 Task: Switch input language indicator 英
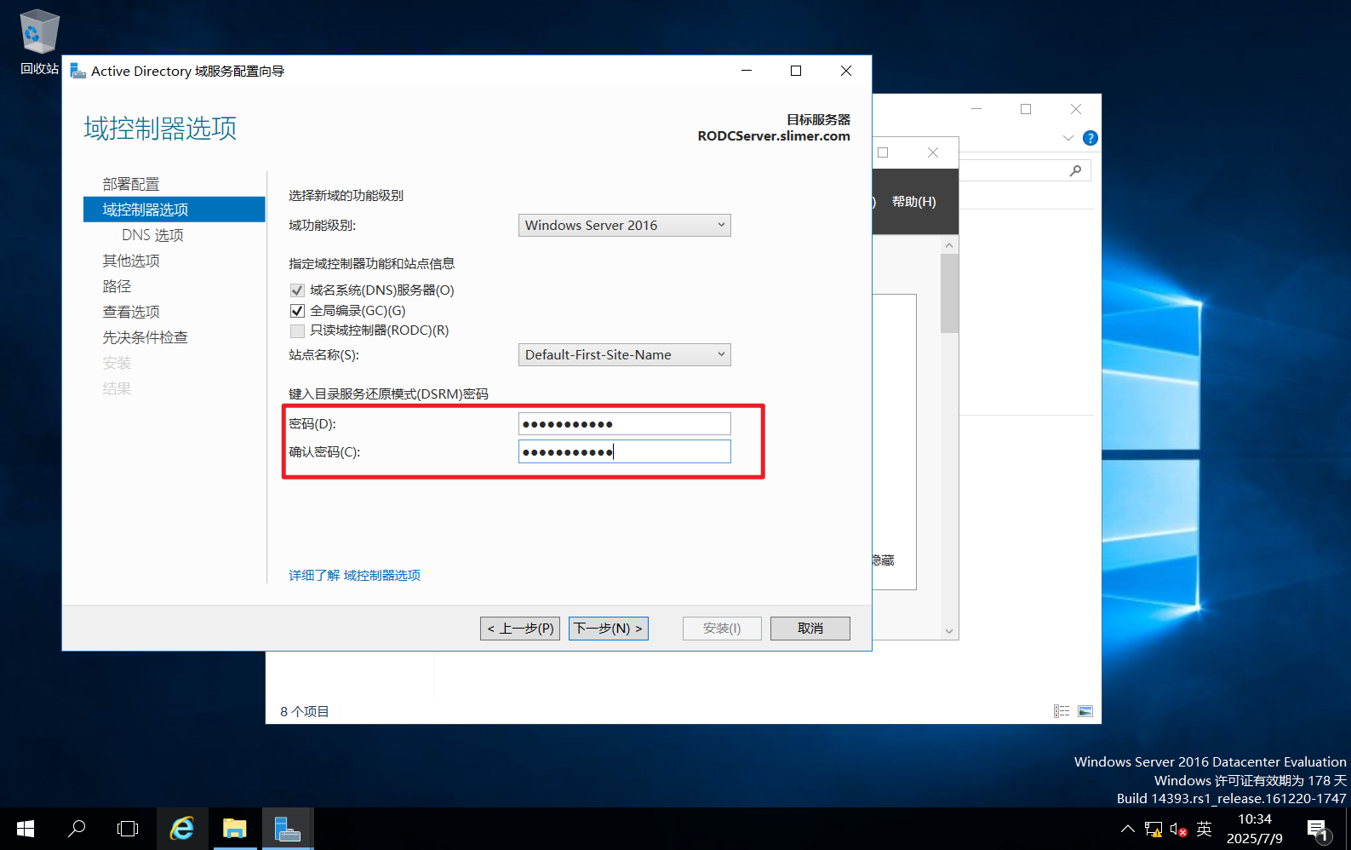1204,829
